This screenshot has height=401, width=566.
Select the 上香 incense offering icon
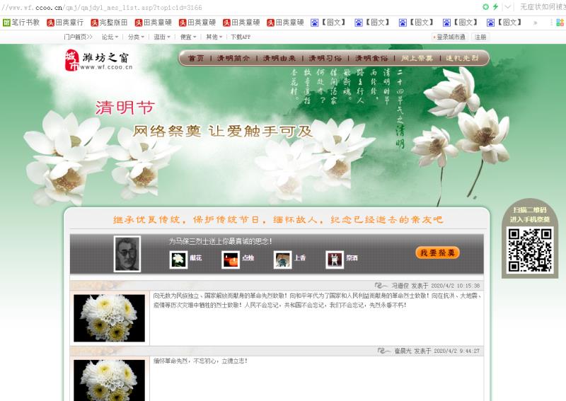pyautogui.click(x=282, y=260)
